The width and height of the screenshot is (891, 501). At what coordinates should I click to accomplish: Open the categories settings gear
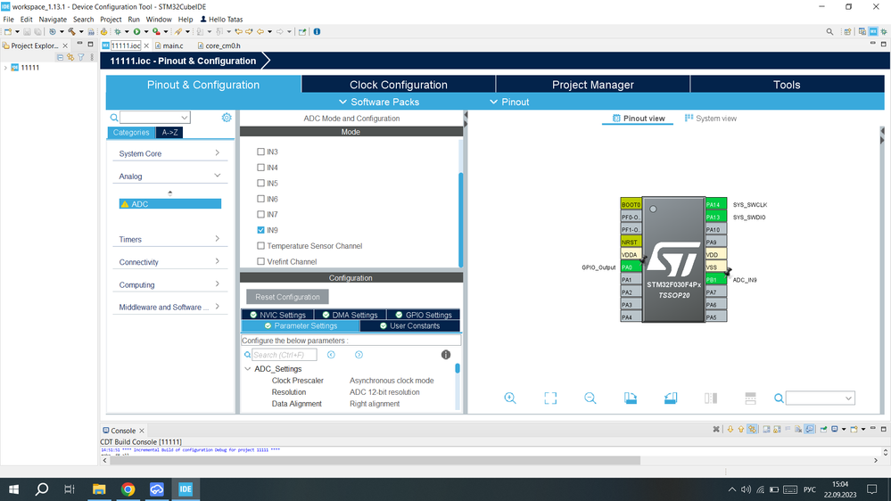pyautogui.click(x=227, y=117)
